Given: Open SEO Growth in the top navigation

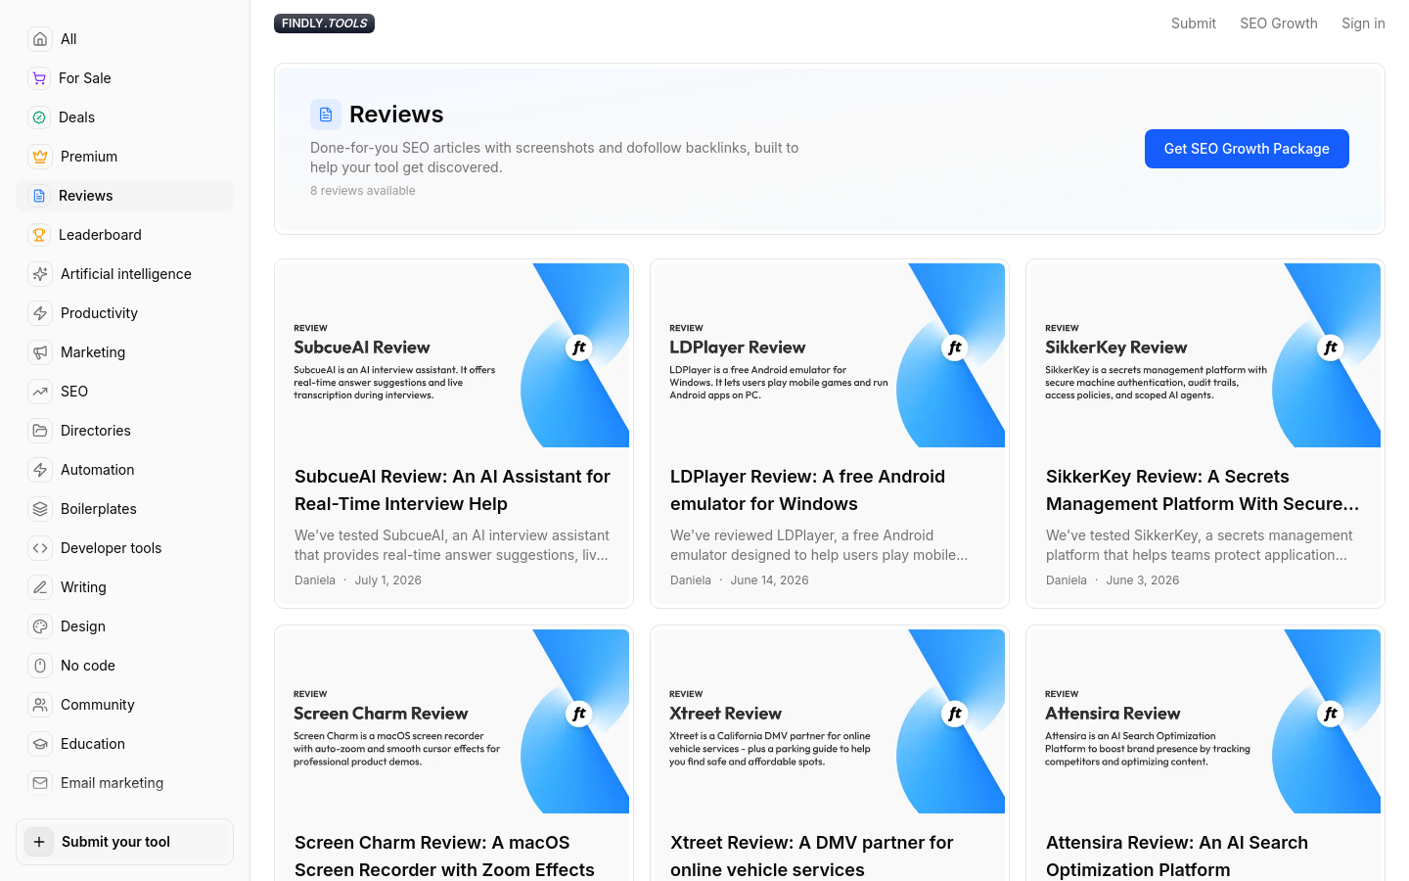Looking at the screenshot, I should tap(1279, 23).
